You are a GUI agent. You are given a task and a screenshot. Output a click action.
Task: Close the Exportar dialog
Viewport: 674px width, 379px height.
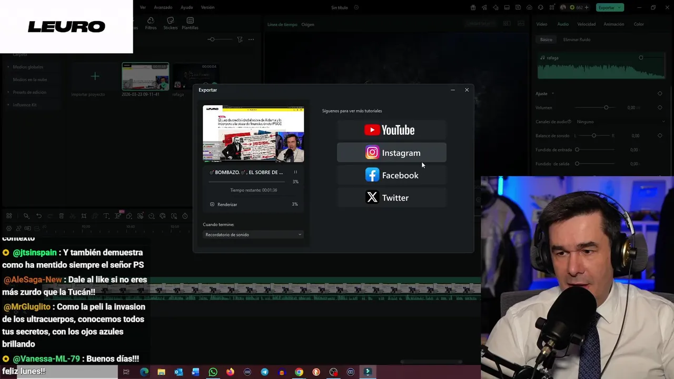(467, 90)
